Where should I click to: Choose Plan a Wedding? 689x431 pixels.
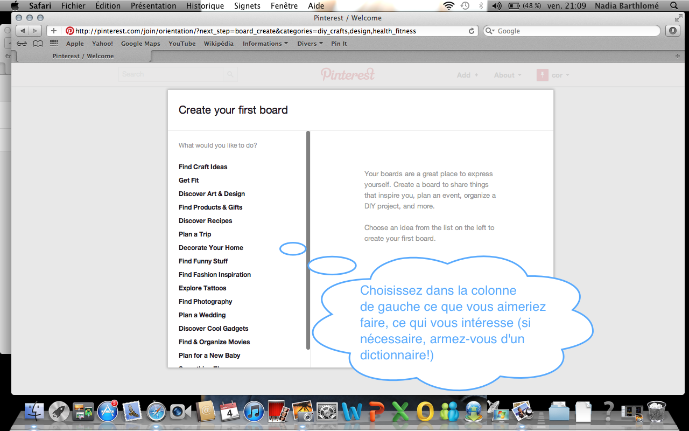tap(202, 315)
